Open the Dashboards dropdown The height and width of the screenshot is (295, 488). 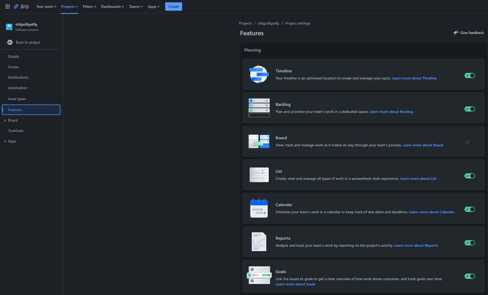click(x=112, y=6)
